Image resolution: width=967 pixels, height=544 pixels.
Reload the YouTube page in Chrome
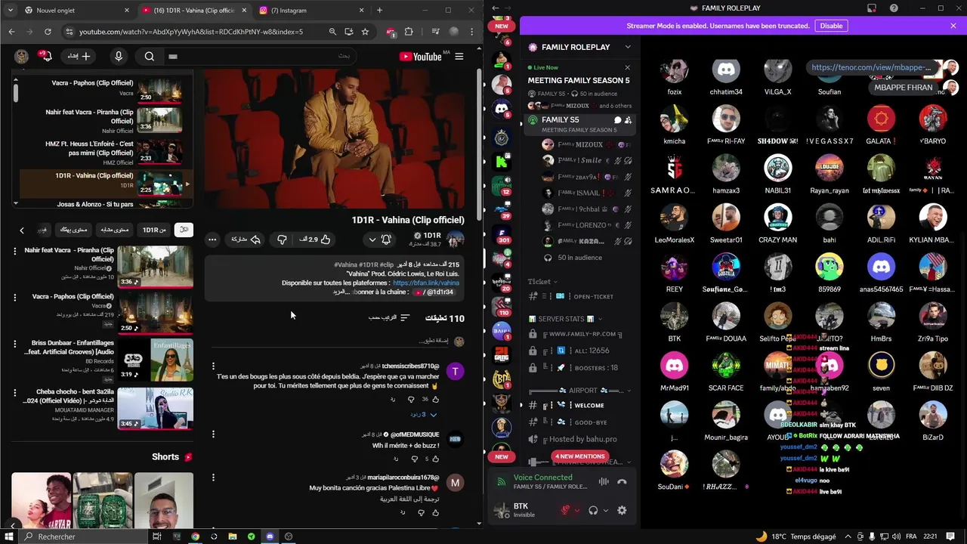pyautogui.click(x=48, y=32)
